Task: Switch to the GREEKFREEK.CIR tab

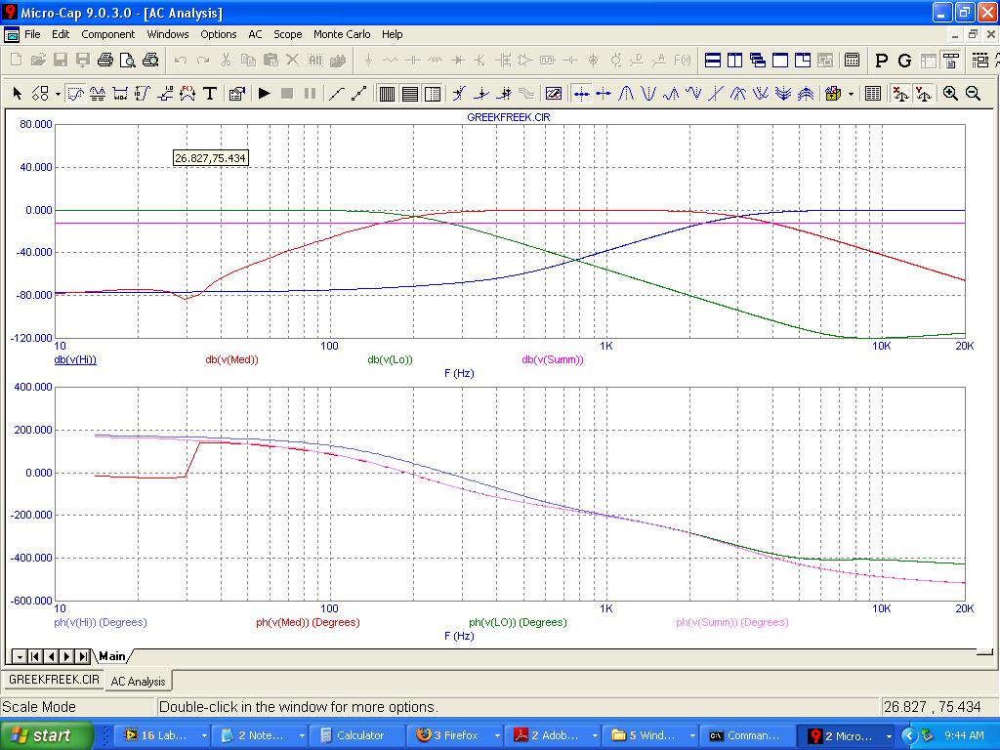Action: 54,680
